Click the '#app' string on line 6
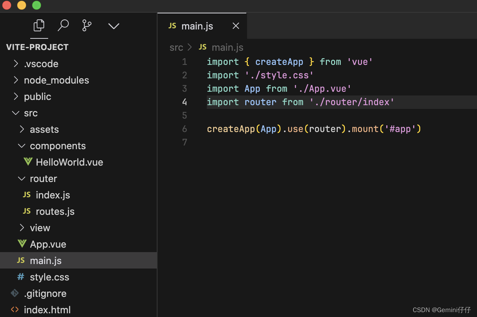477x317 pixels. [x=400, y=129]
